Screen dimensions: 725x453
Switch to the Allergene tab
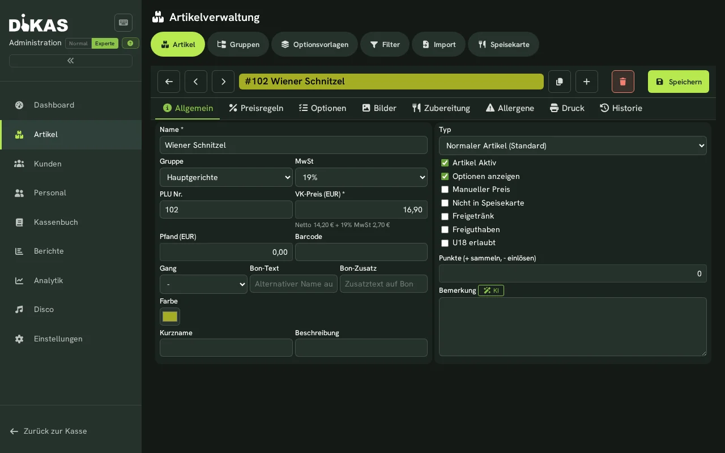(510, 108)
